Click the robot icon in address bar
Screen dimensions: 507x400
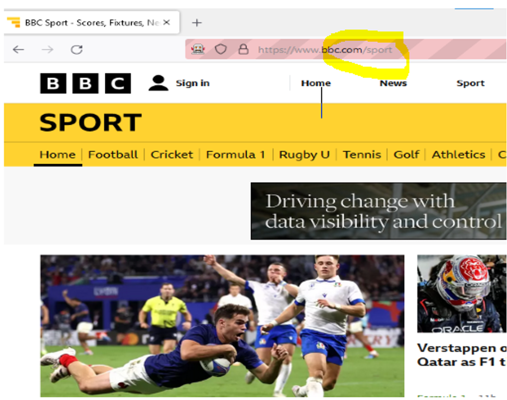198,50
